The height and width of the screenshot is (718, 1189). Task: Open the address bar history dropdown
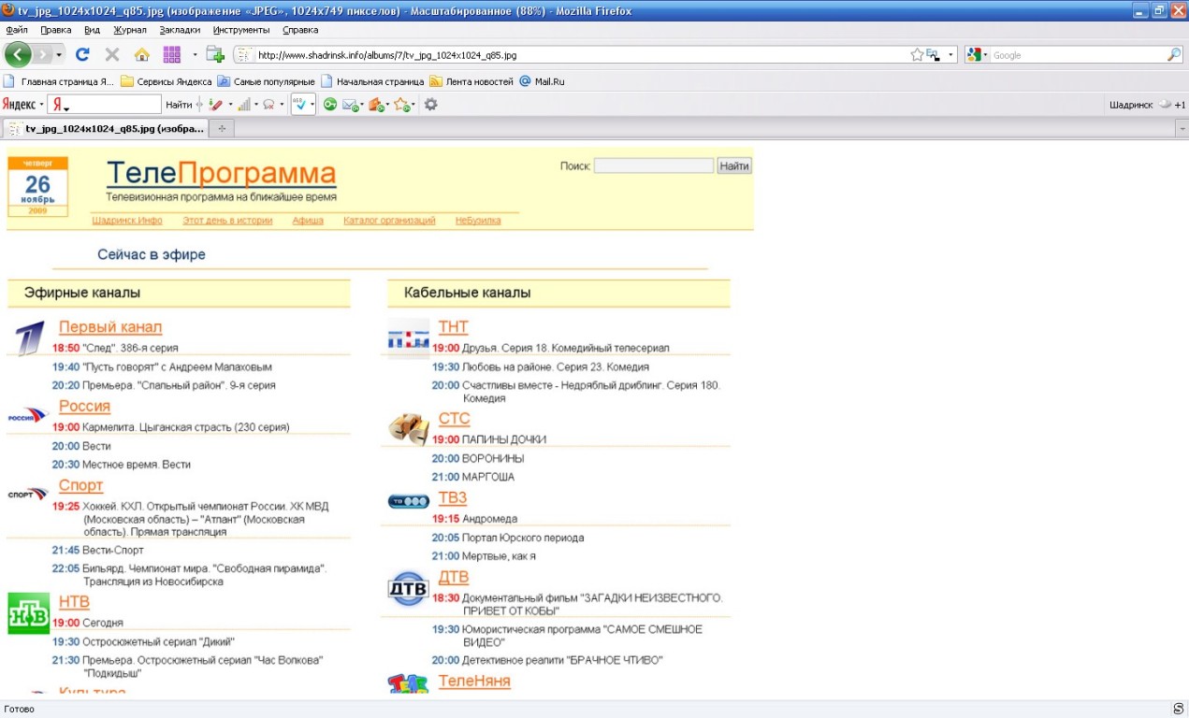(x=951, y=55)
